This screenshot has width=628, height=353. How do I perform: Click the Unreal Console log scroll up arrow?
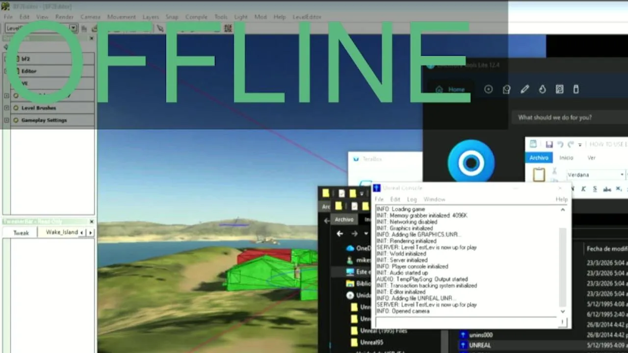tap(563, 210)
